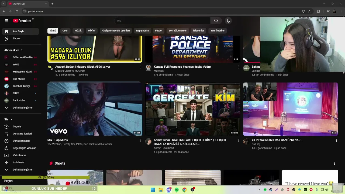345x194 pixels.
Task: Open new Chrome tab
Action: tap(53, 4)
